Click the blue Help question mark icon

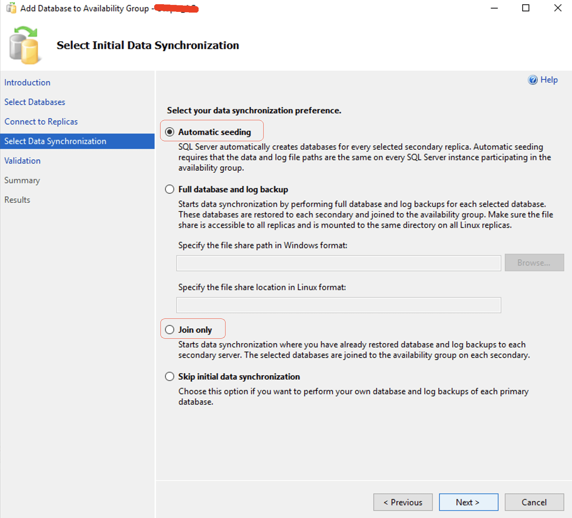[x=532, y=80]
